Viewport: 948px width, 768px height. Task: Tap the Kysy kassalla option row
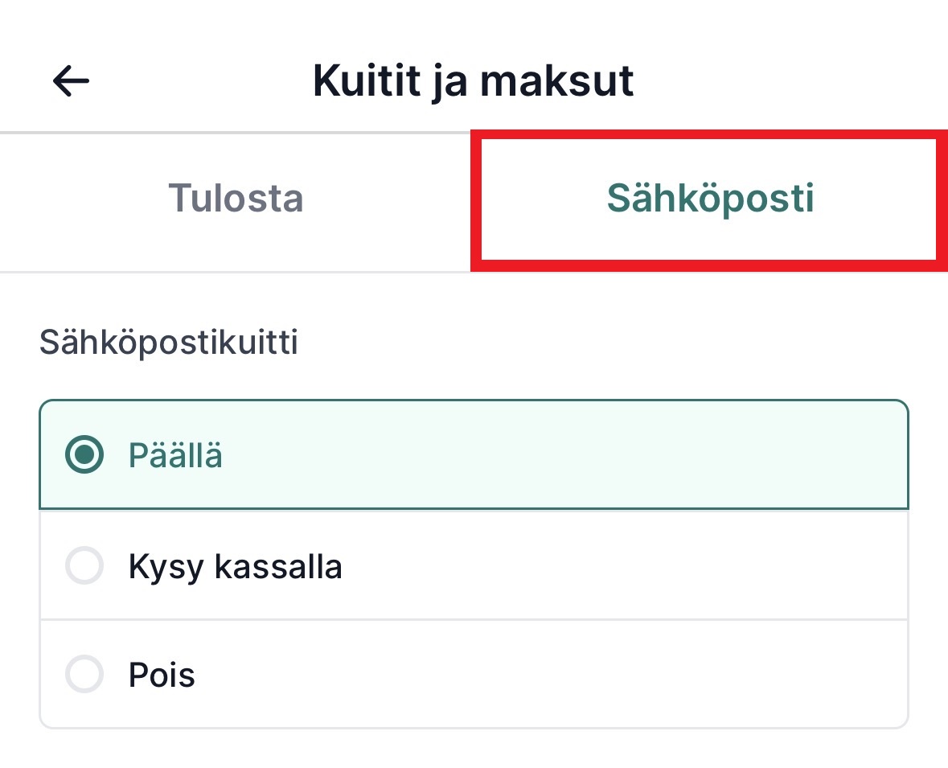coord(474,566)
